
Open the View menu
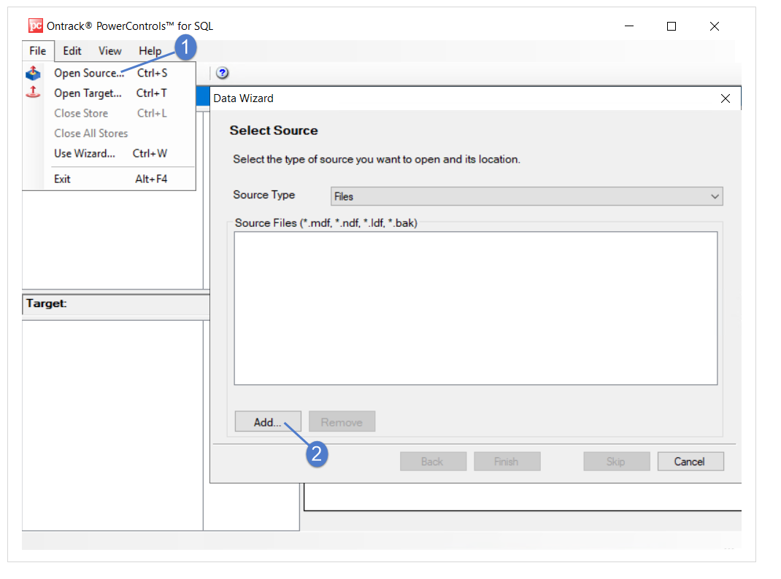(x=110, y=51)
